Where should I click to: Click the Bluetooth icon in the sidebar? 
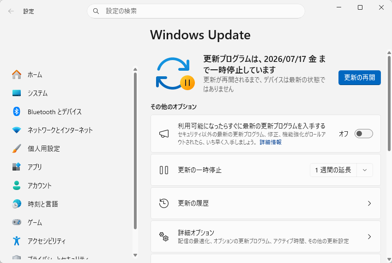pyautogui.click(x=17, y=111)
